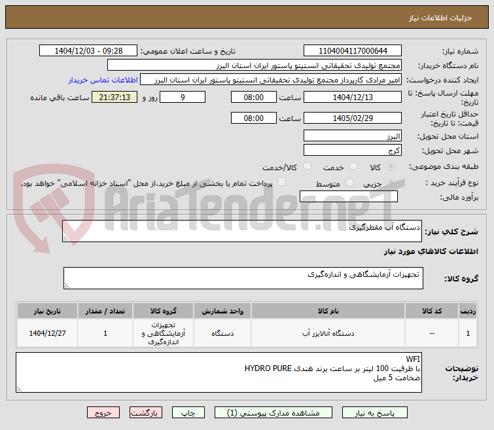The height and width of the screenshot is (430, 494).
Task: Click the remaining time field 21:37:13
Action: point(115,97)
